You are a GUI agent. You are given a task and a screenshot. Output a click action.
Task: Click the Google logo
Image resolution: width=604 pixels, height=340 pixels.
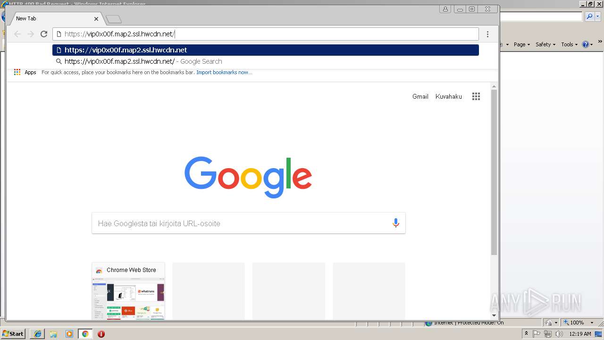248,177
